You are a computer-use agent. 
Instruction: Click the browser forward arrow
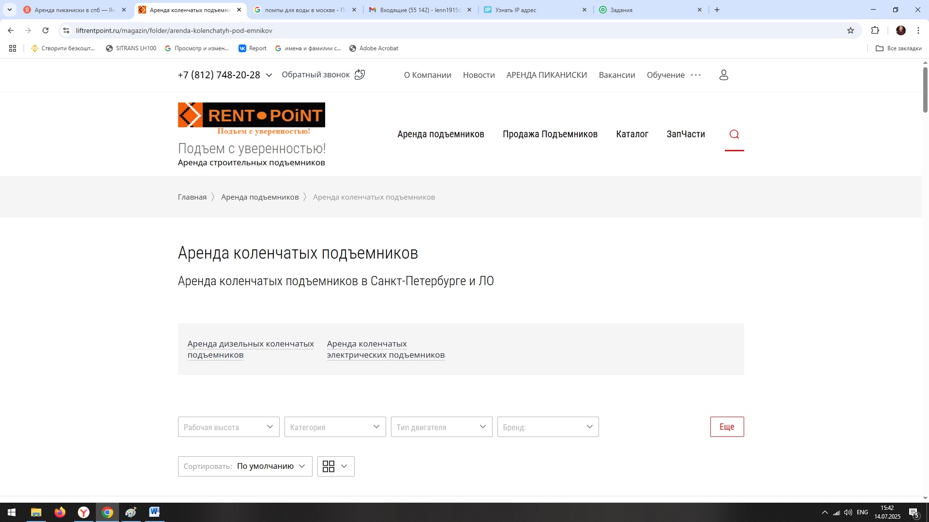tap(28, 30)
